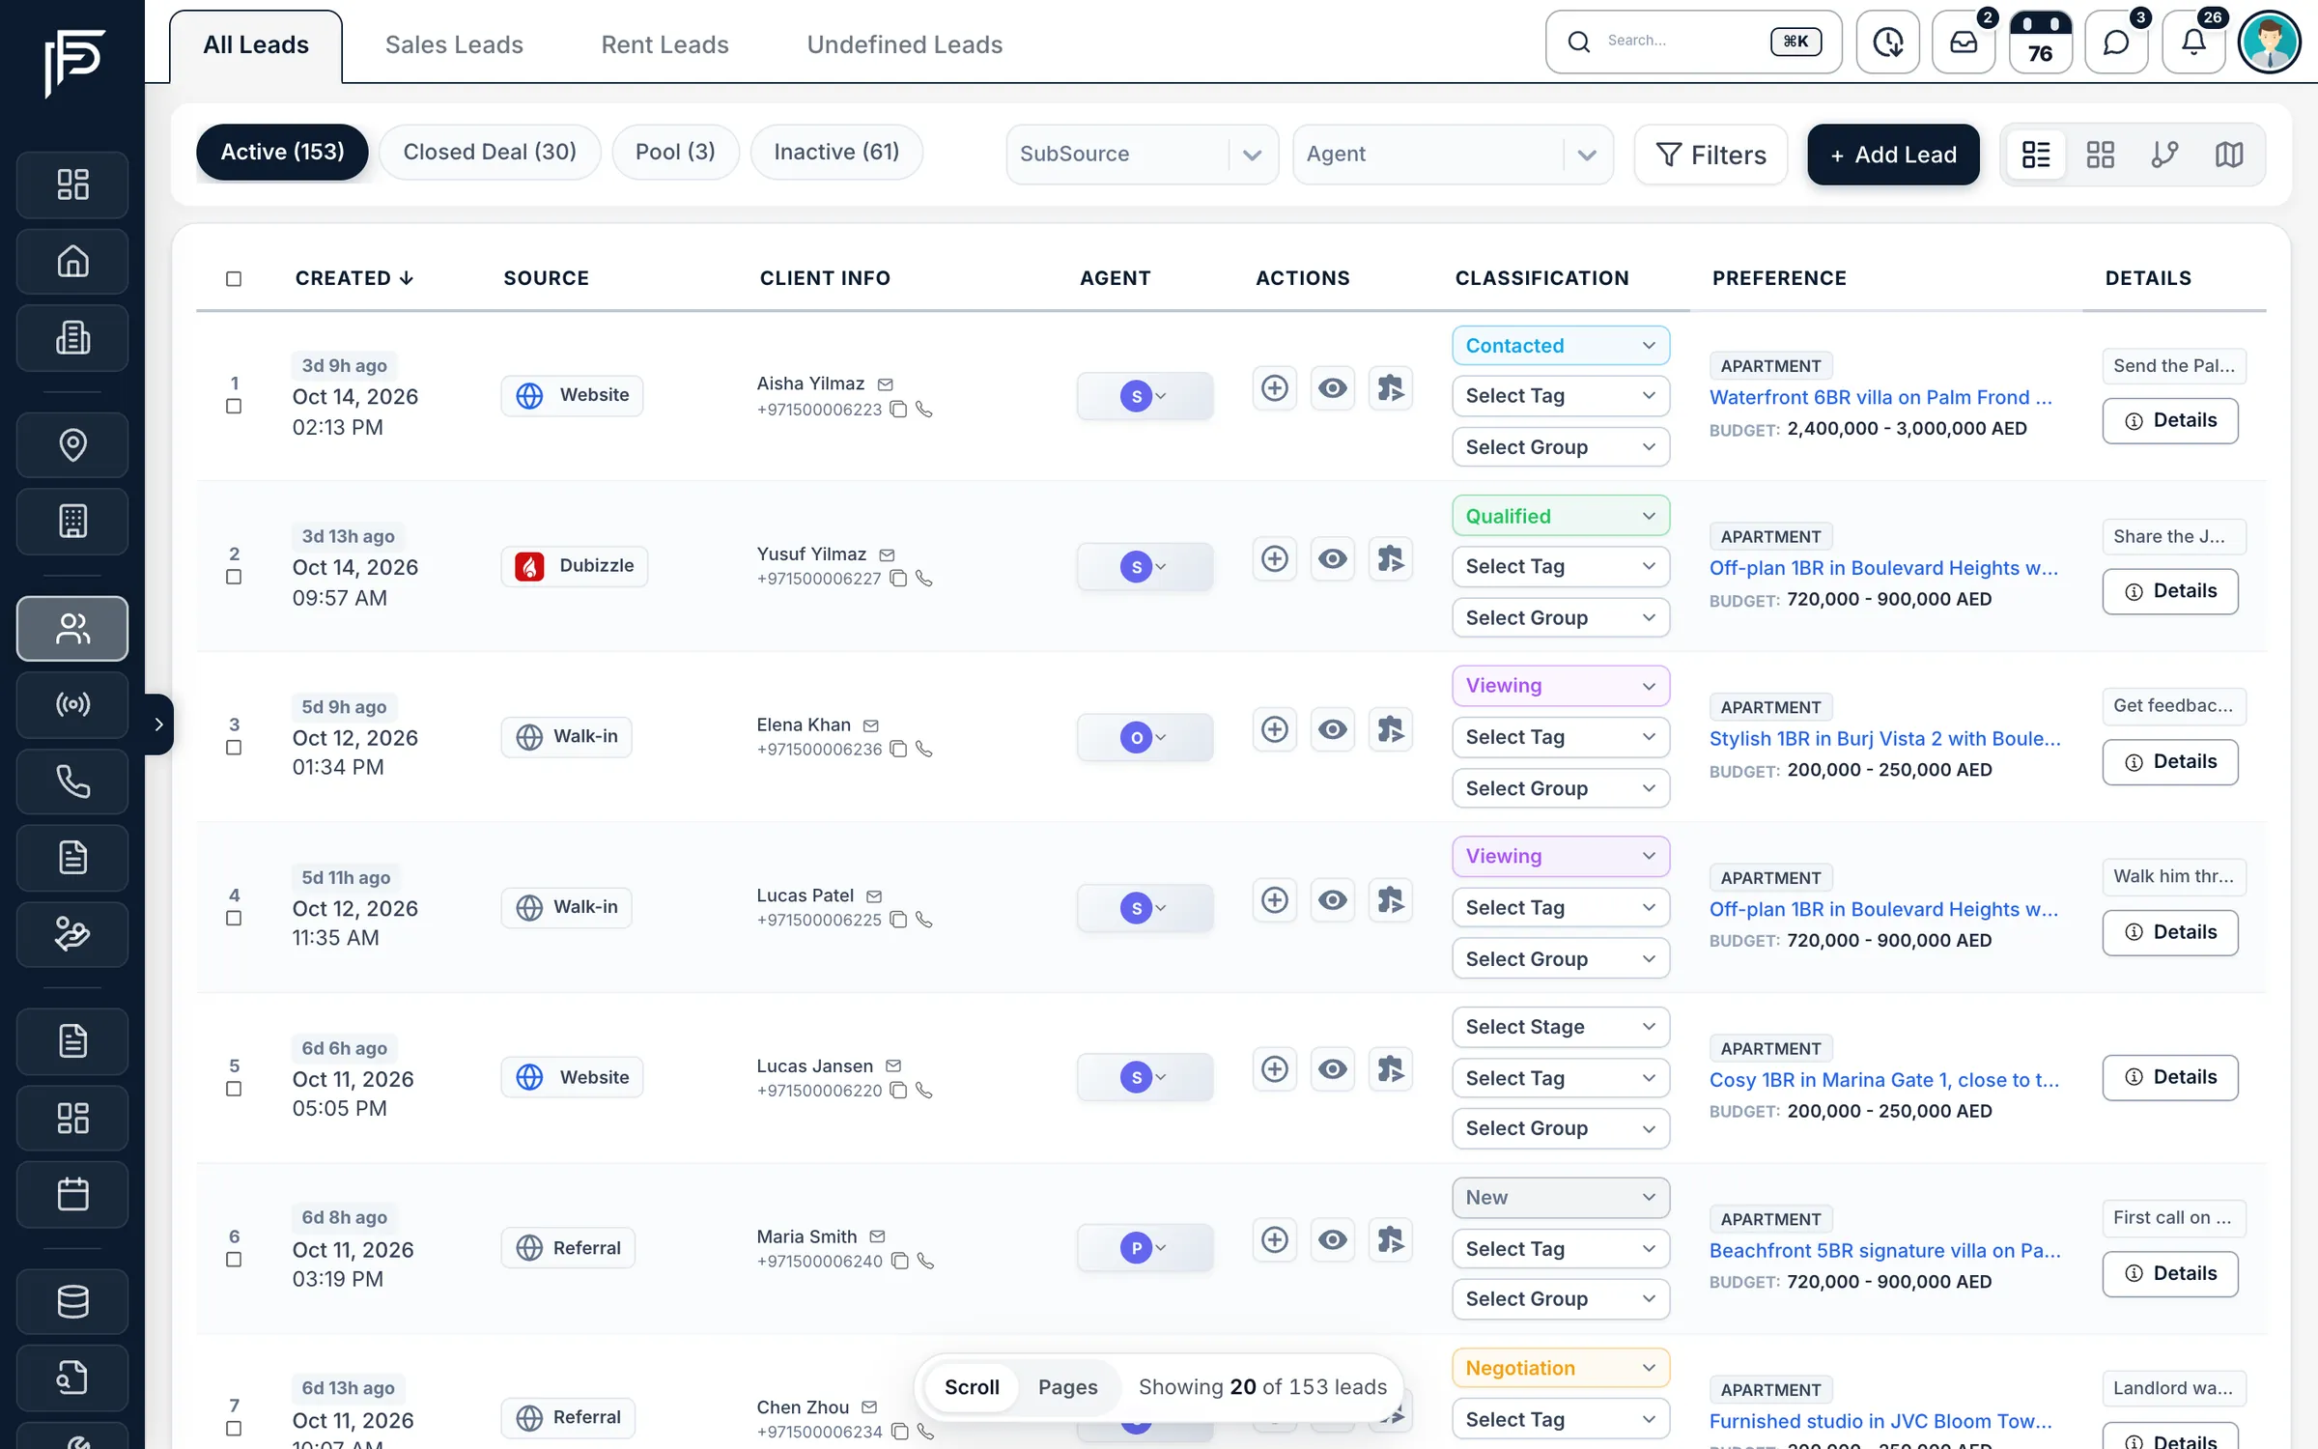Open the home icon in sidebar
This screenshot has height=1449, width=2318.
[x=72, y=261]
